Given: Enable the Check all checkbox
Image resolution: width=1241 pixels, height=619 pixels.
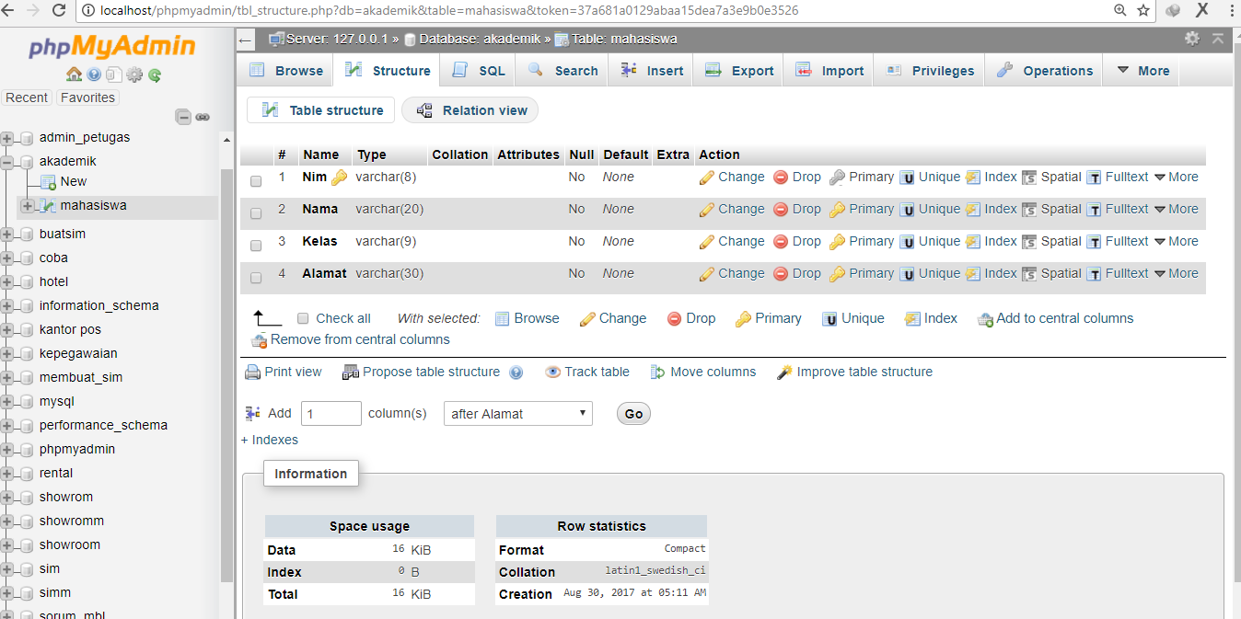Looking at the screenshot, I should coord(303,318).
